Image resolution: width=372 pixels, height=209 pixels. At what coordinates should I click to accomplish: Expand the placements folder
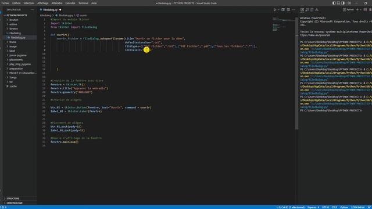(x=16, y=60)
